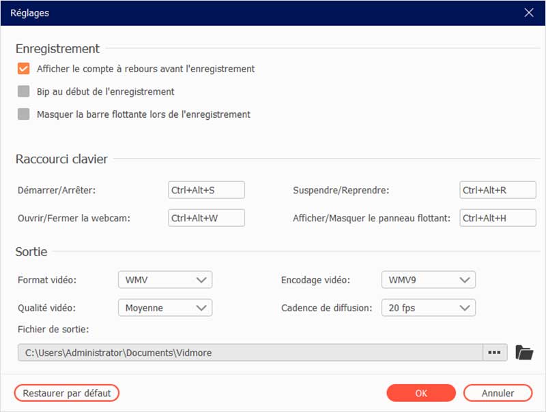Click the Démarrer/Arrêter shortcut field

click(x=206, y=190)
